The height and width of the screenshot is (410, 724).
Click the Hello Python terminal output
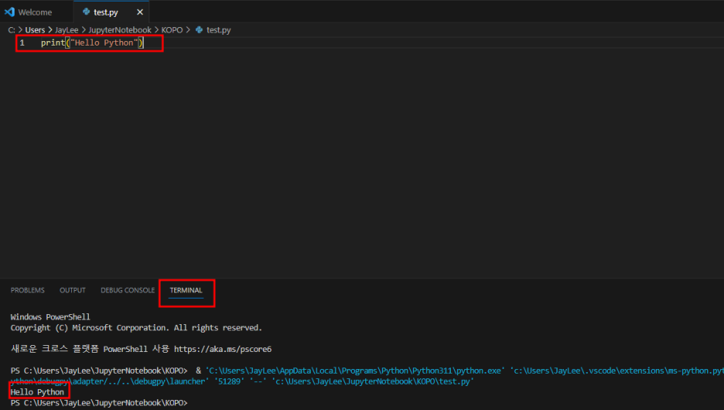tap(37, 392)
